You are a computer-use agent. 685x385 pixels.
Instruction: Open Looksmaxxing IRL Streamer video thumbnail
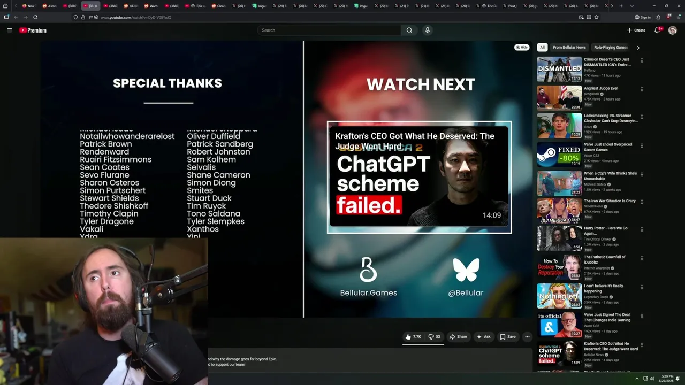click(x=559, y=126)
